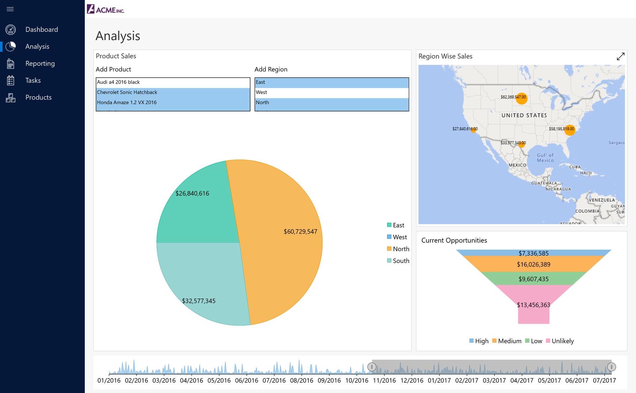Click the left range slider handle
636x393 pixels.
click(372, 367)
